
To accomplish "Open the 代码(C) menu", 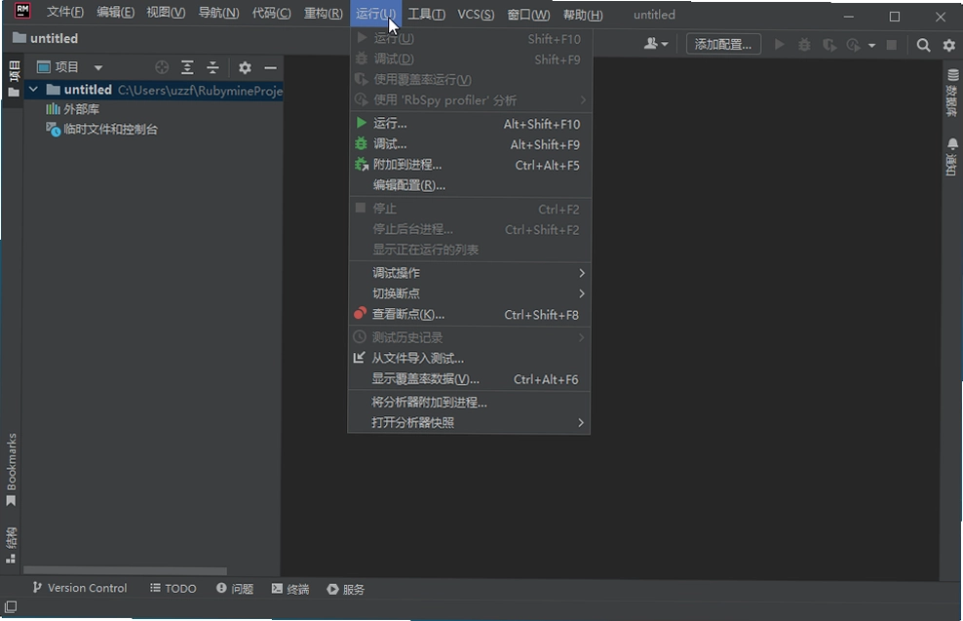I will tap(272, 13).
